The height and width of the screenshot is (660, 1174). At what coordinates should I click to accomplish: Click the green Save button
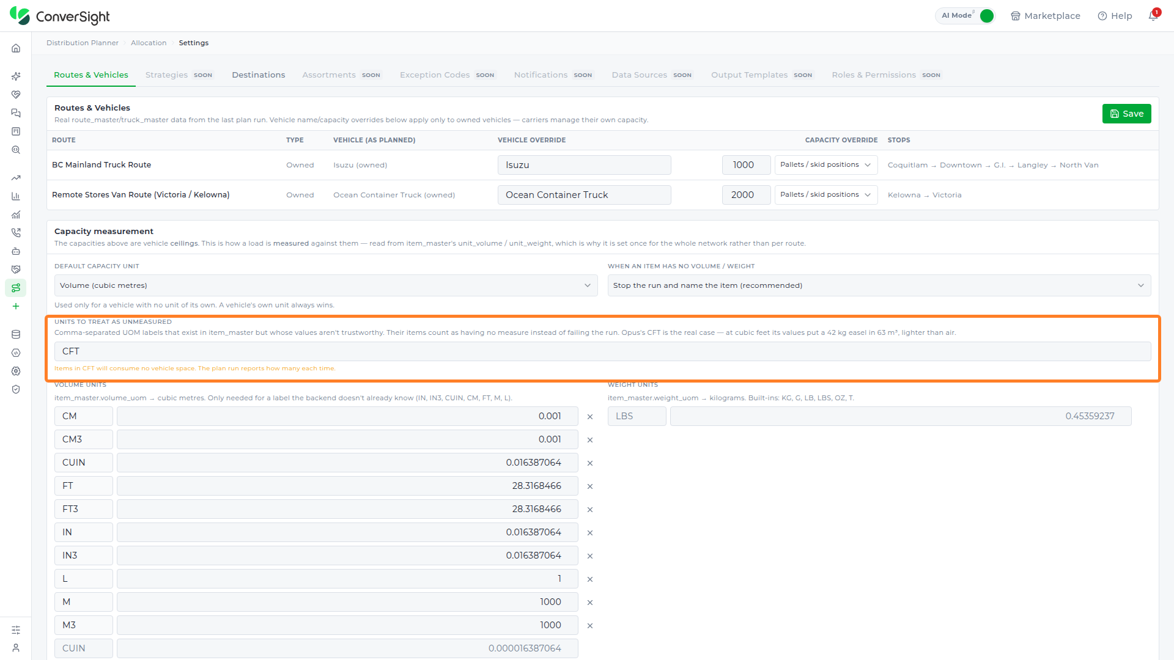[x=1126, y=114]
